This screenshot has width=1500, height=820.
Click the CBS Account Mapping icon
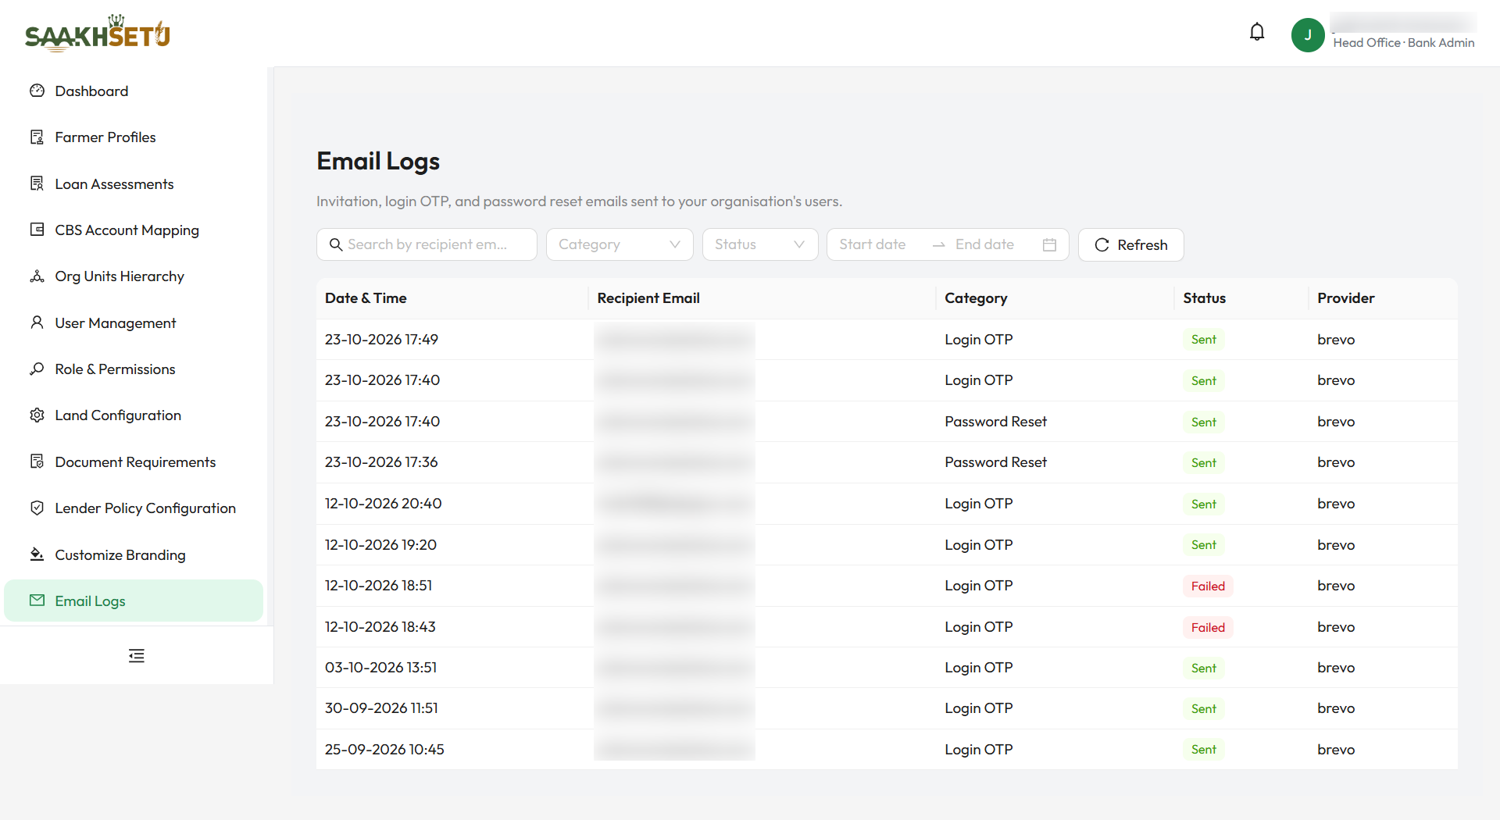coord(37,230)
